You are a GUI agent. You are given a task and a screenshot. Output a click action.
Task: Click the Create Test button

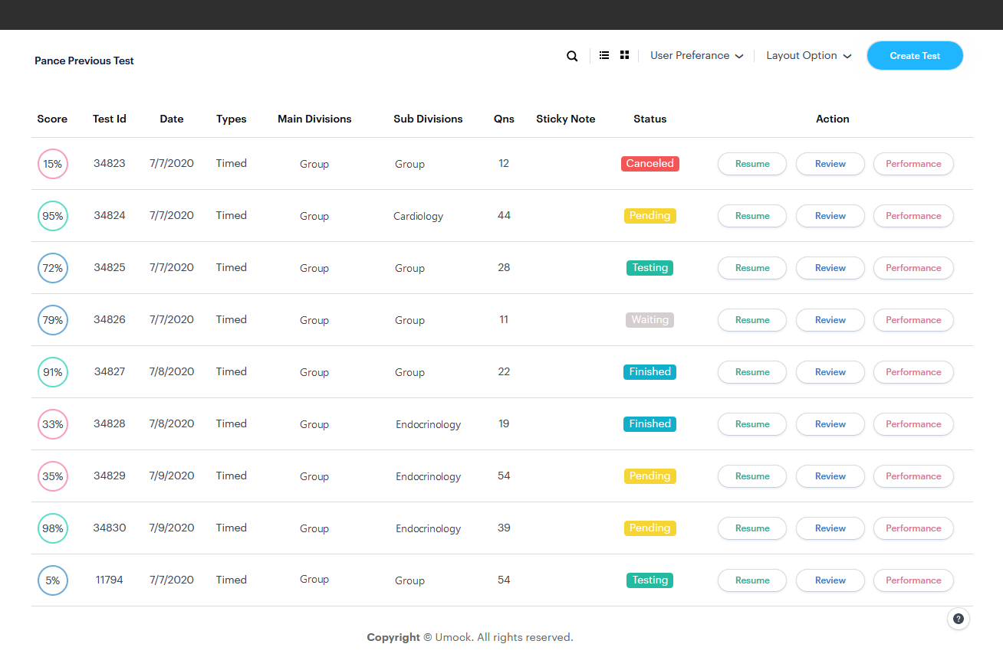915,56
